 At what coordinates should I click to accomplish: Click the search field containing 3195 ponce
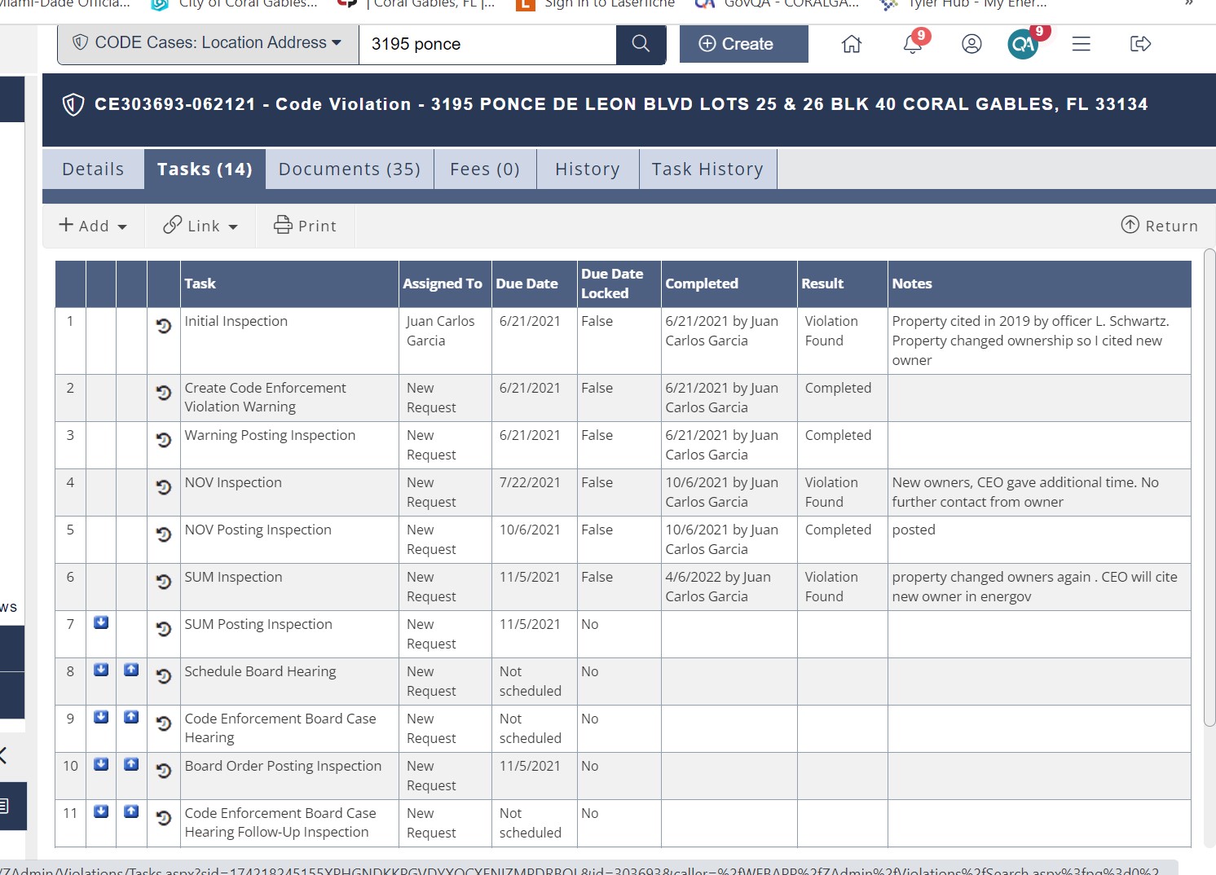pyautogui.click(x=487, y=44)
